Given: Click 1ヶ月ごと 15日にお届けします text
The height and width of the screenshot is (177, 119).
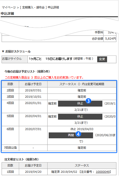Looking at the screenshot, I should (50, 59).
